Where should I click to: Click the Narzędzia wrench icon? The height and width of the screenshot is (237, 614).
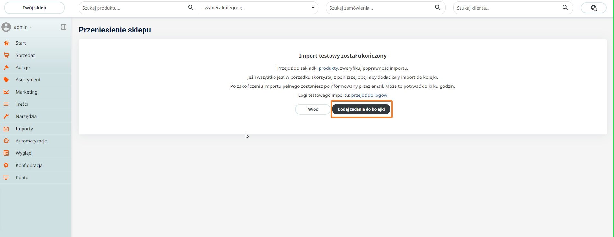(x=6, y=116)
